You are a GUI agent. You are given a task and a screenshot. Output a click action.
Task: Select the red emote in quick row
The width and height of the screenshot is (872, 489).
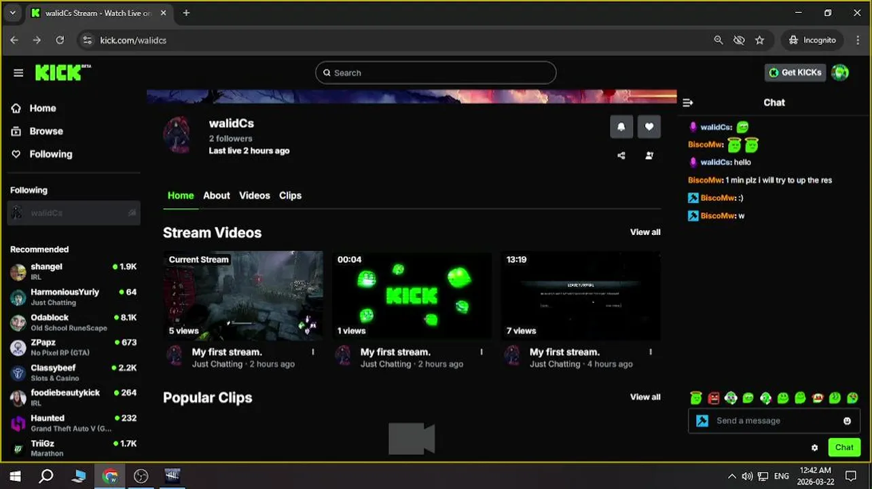[x=713, y=398]
